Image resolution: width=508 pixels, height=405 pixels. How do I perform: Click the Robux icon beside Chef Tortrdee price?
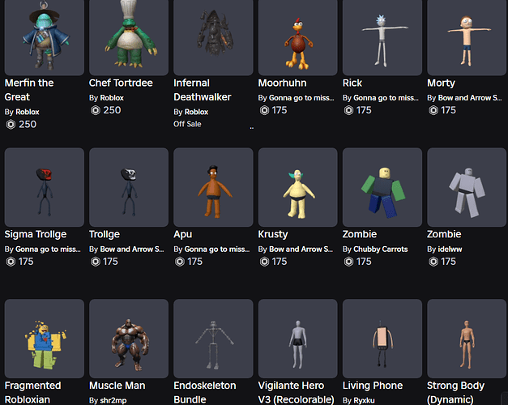click(x=96, y=110)
